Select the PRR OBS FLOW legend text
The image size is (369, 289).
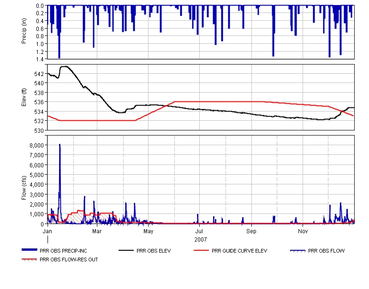(x=326, y=251)
